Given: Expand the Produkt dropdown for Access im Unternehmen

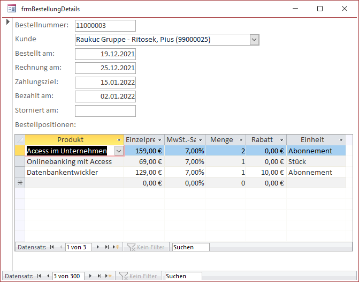Looking at the screenshot, I should (118, 151).
